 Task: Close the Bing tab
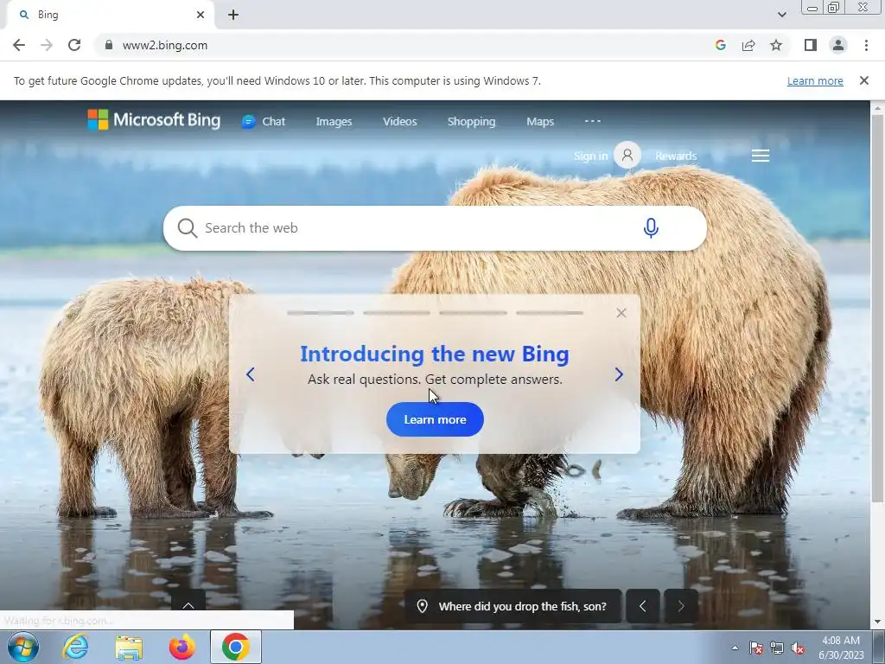point(201,15)
